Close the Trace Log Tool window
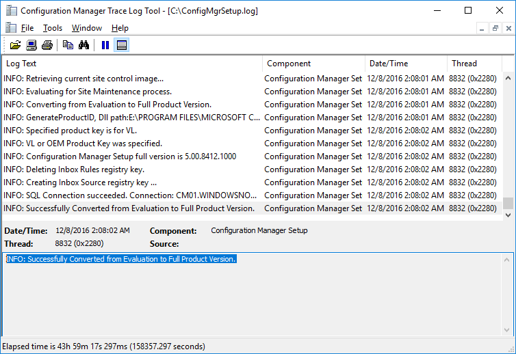The image size is (516, 354). click(x=499, y=10)
